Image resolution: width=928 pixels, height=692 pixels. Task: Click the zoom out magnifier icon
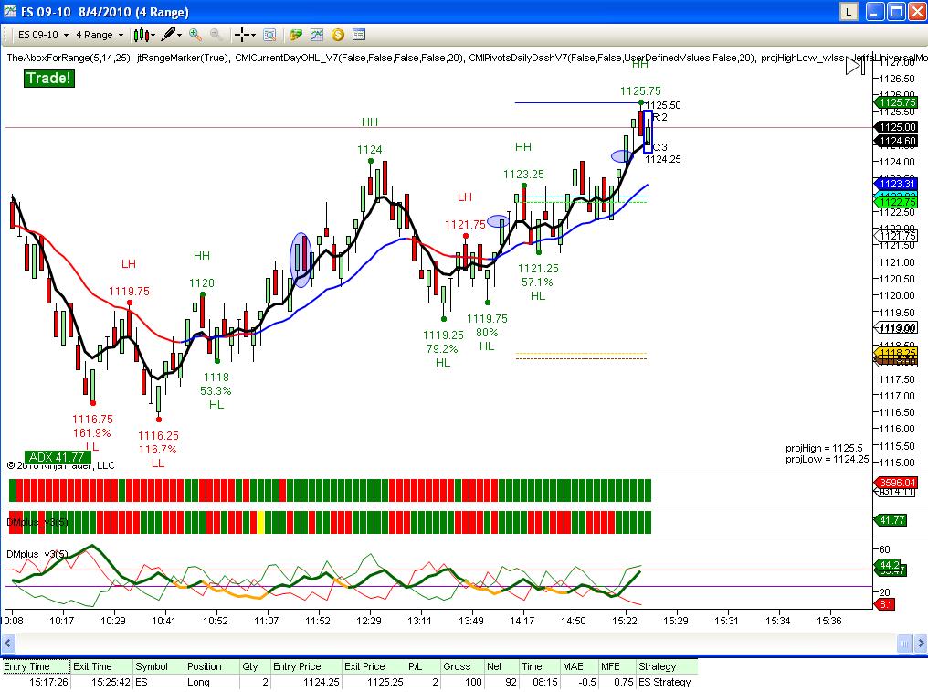click(x=216, y=35)
